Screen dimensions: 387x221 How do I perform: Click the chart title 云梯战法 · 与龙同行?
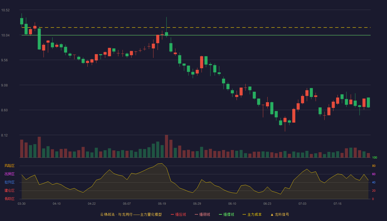tap(116, 214)
